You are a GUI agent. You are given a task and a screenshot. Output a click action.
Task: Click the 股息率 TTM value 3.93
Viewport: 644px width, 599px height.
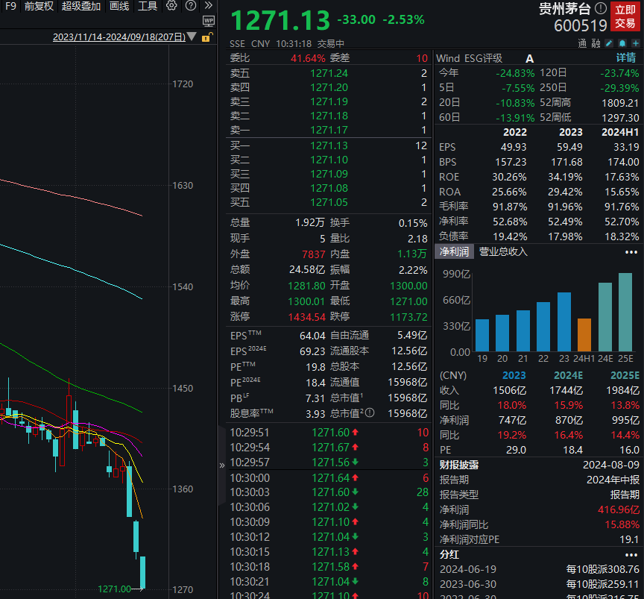(x=315, y=414)
